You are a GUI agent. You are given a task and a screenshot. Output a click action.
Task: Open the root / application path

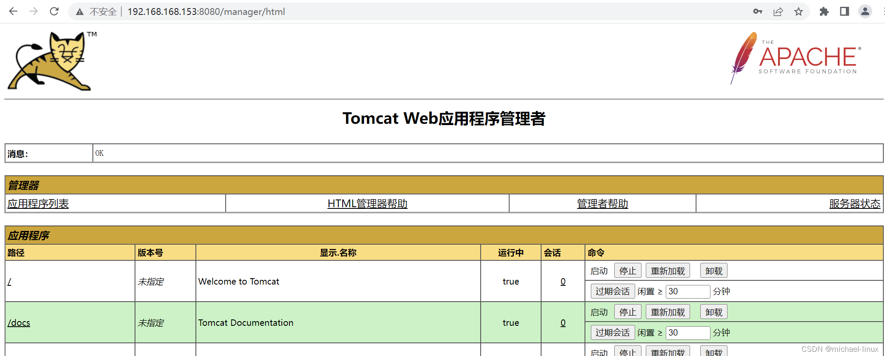pos(9,282)
